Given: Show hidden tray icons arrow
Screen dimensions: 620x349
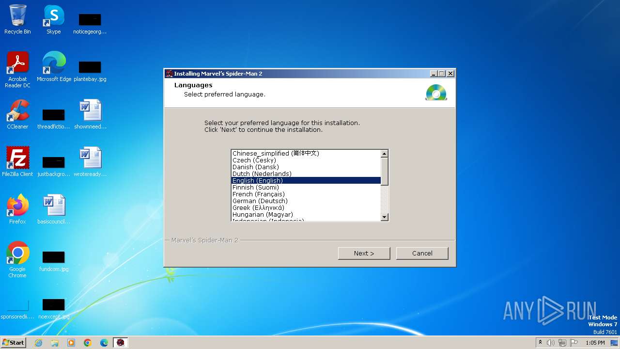Looking at the screenshot, I should [540, 343].
